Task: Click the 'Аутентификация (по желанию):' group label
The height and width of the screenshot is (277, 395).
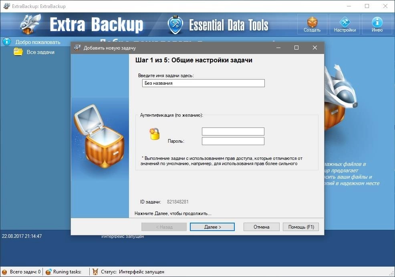Action: pyautogui.click(x=171, y=115)
